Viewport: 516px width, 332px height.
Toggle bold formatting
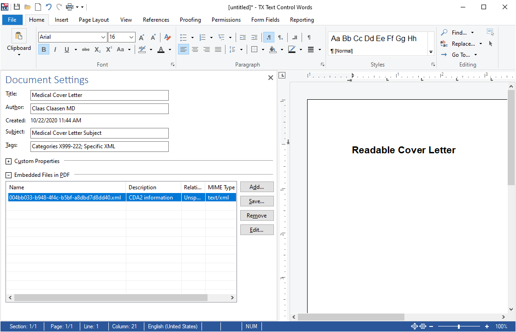click(44, 49)
